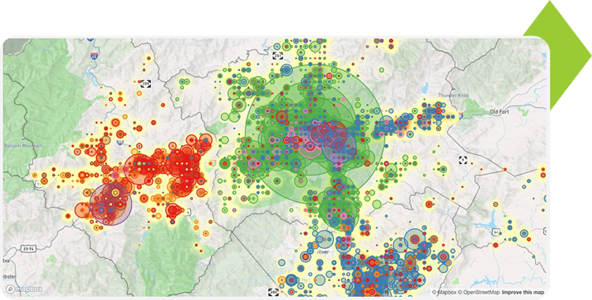The width and height of the screenshot is (592, 300).
Task: Click the Interstate shield beside Old Fort
Action: [x=462, y=114]
